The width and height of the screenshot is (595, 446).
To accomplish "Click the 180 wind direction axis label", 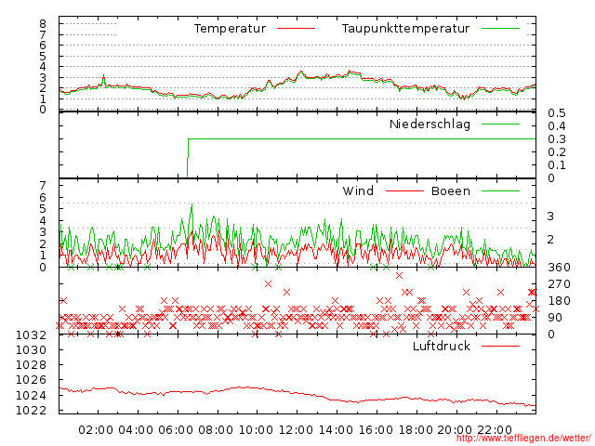I will 559,301.
